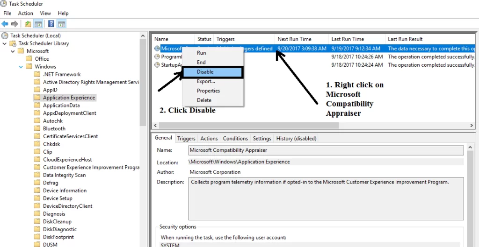The height and width of the screenshot is (247, 479).
Task: Select the CloudExperienceHost tree folder
Action: (67, 160)
